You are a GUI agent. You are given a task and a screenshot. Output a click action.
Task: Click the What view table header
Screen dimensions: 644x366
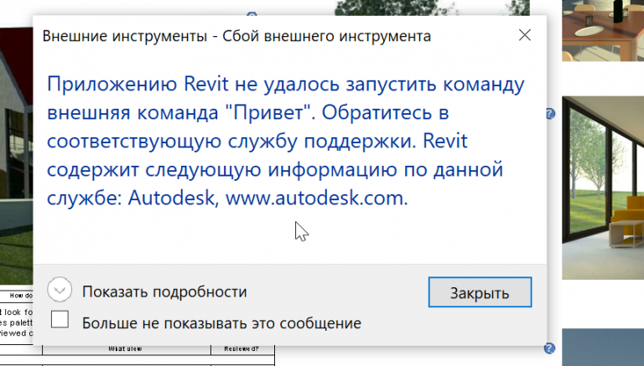(x=126, y=349)
